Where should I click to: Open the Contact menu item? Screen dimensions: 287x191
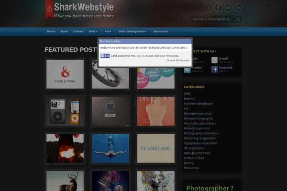[x=78, y=32]
